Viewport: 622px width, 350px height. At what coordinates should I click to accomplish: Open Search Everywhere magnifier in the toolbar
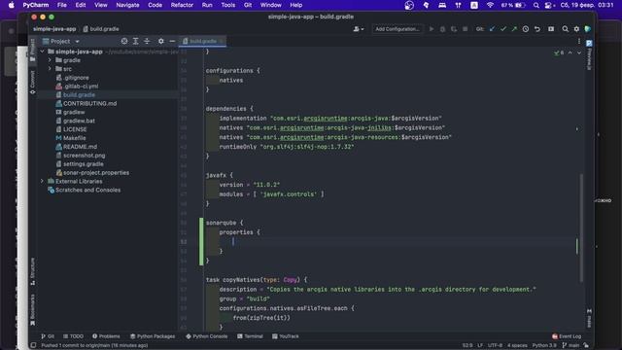[x=566, y=29]
